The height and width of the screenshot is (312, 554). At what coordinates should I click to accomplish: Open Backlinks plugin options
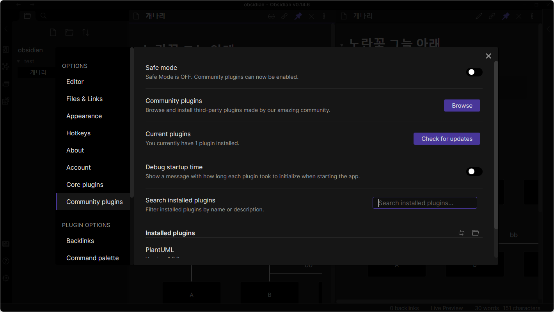click(93, 241)
